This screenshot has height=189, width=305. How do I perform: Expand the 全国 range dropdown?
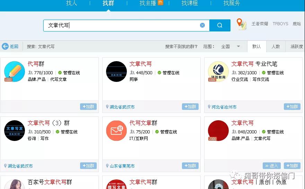238,46
